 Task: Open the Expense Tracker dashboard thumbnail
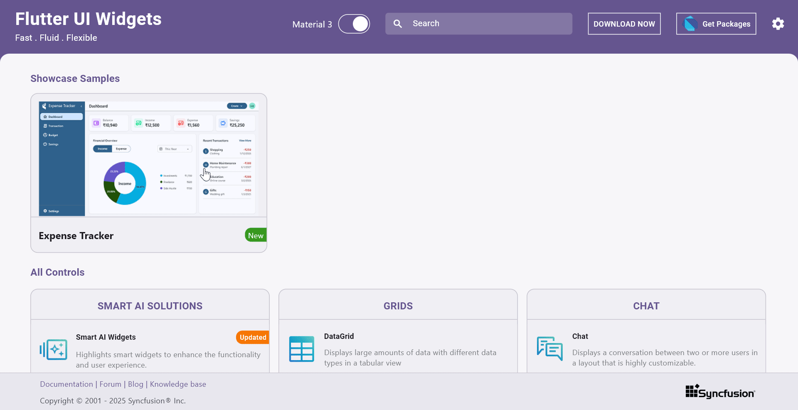click(149, 158)
